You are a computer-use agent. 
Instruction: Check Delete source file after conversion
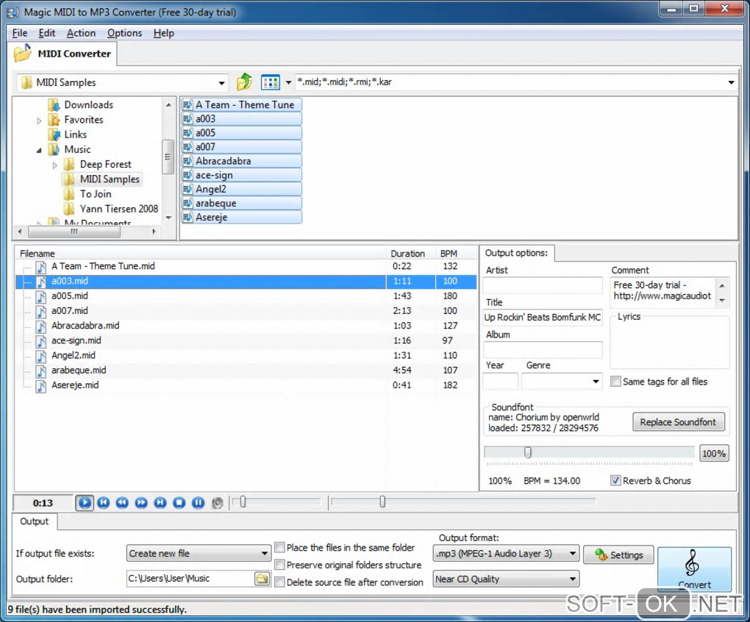click(280, 582)
